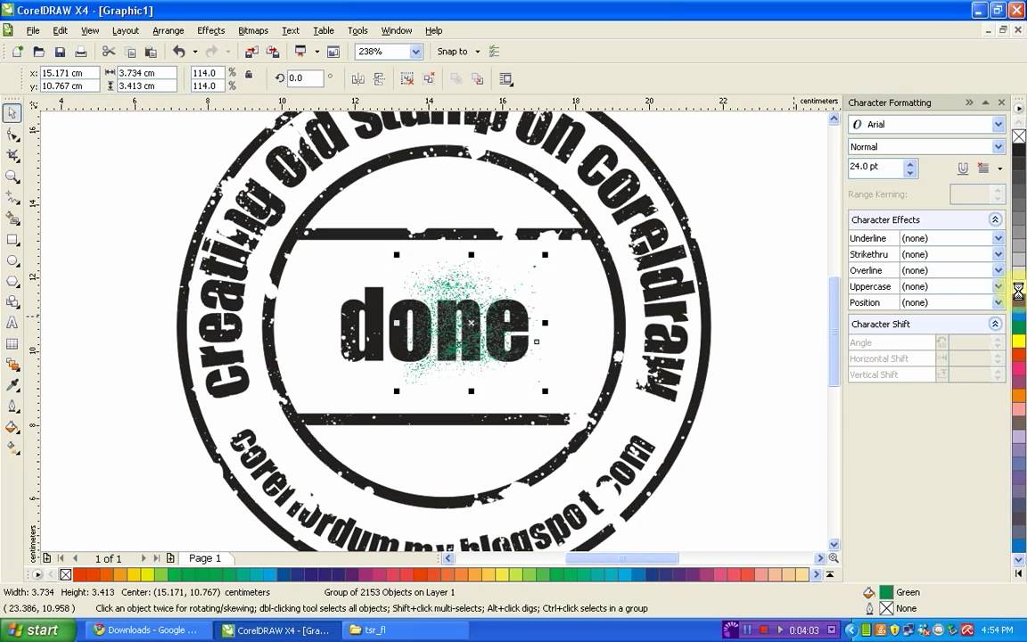
Task: Click the Print icon
Action: tap(80, 51)
